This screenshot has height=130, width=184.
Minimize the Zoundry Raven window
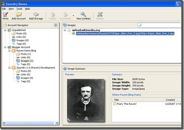point(178,4)
